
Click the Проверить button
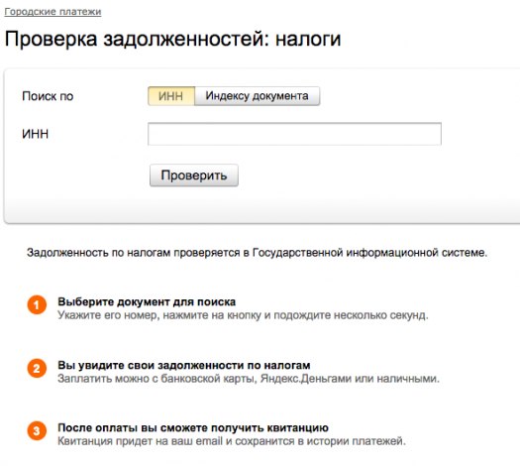(194, 175)
